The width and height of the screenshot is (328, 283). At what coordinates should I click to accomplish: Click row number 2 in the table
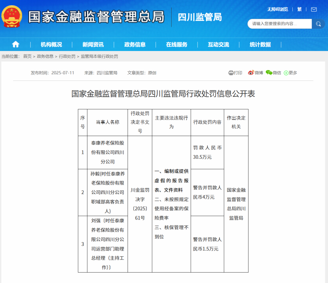[83, 193]
